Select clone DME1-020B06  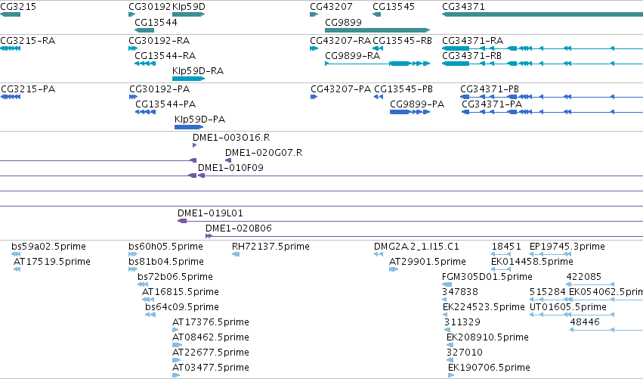pos(238,228)
